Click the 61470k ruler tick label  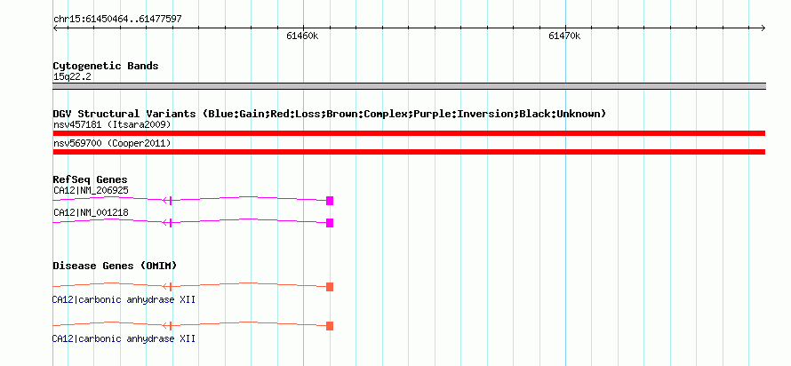(564, 36)
